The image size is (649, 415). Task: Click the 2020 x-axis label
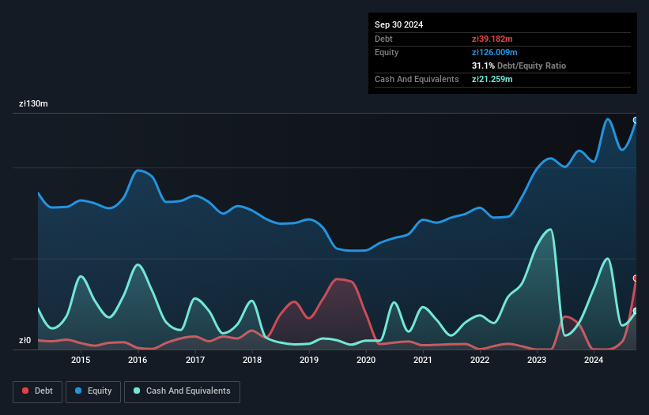366,360
